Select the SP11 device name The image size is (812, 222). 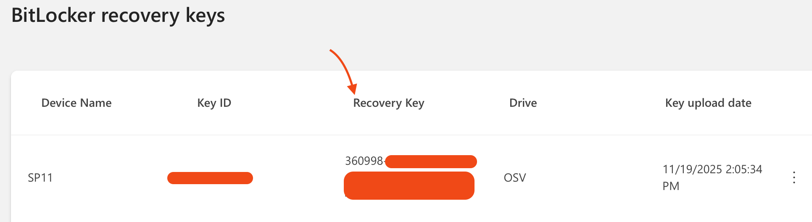pos(40,178)
